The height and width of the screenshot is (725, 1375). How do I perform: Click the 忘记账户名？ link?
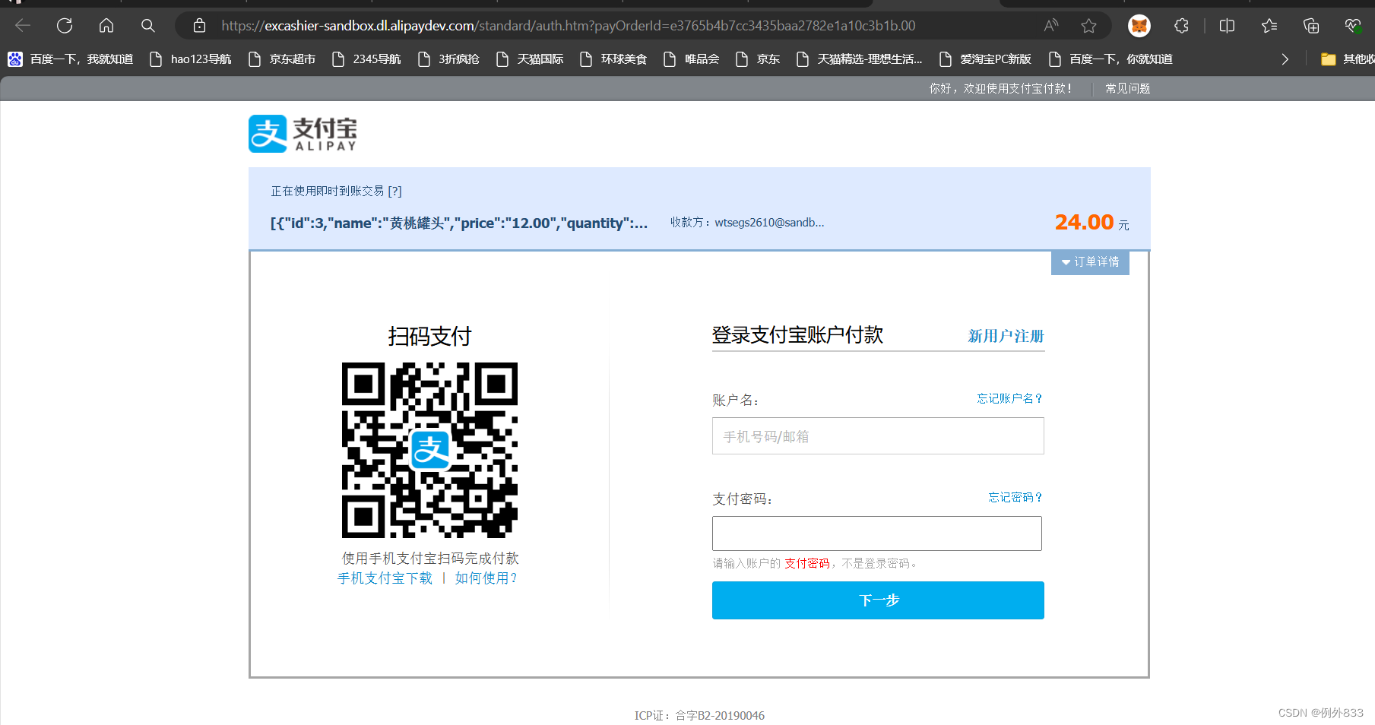(1010, 398)
